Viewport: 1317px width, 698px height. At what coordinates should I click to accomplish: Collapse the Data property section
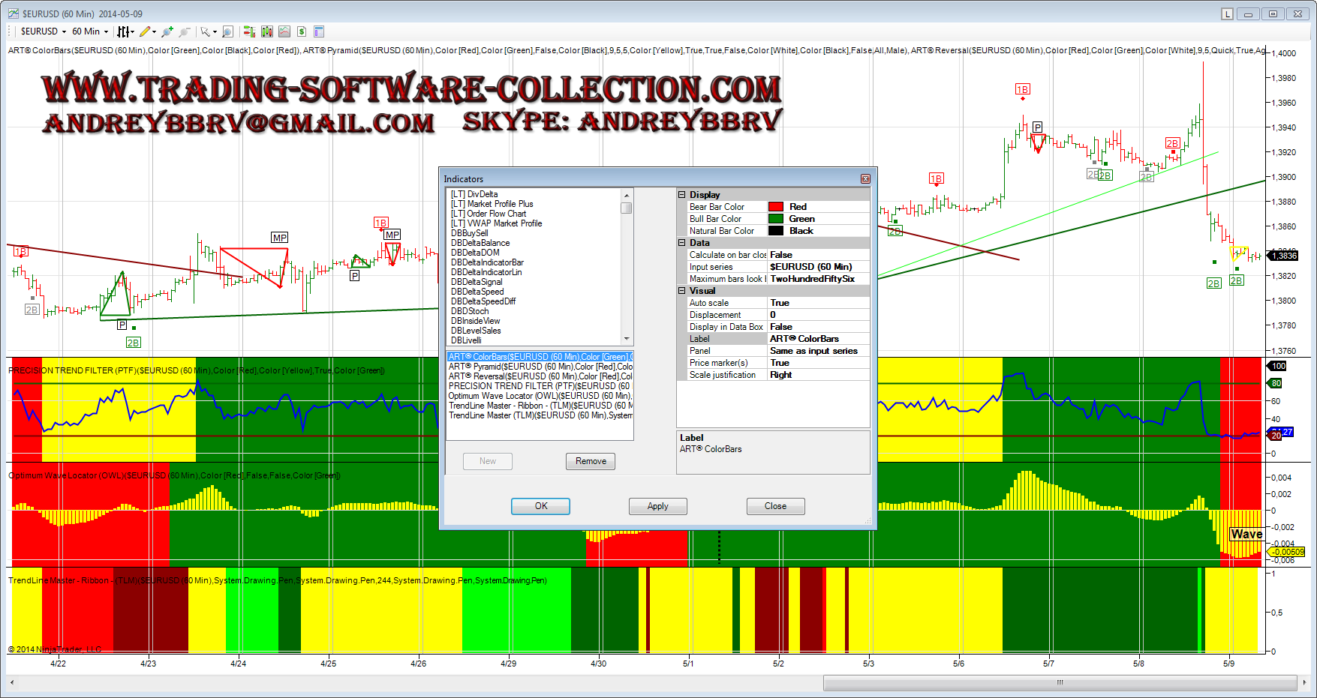(682, 243)
